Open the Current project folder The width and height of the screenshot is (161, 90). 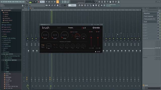click(x=7, y=10)
